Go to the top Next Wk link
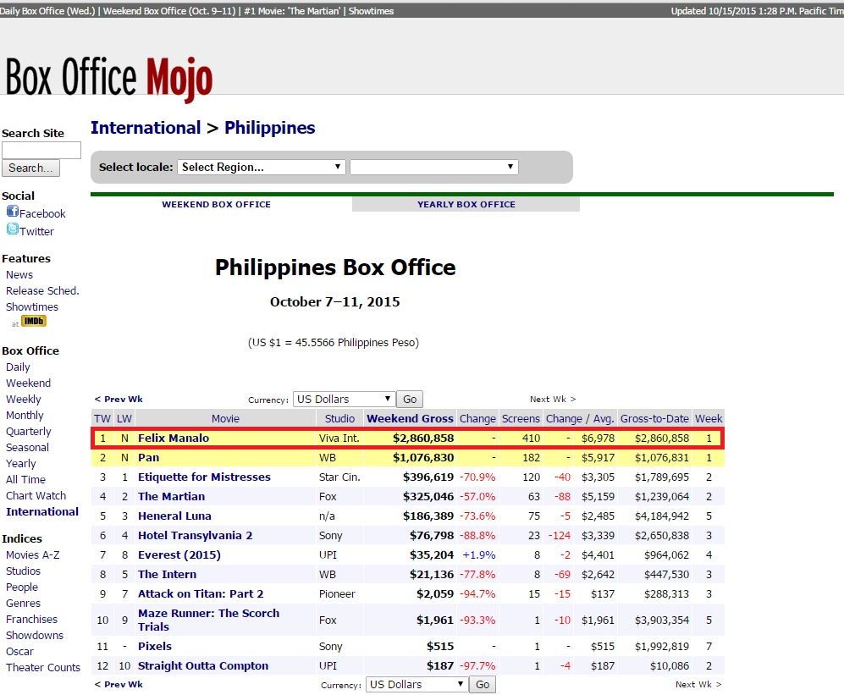 pos(552,399)
